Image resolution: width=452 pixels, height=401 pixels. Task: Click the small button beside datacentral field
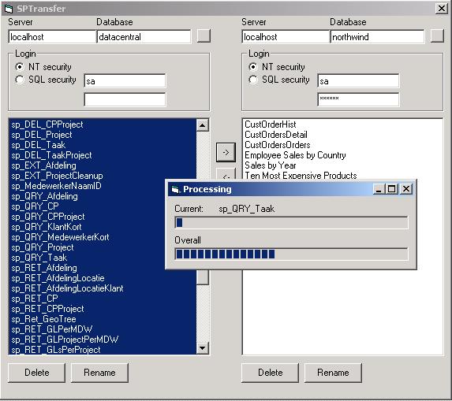204,36
